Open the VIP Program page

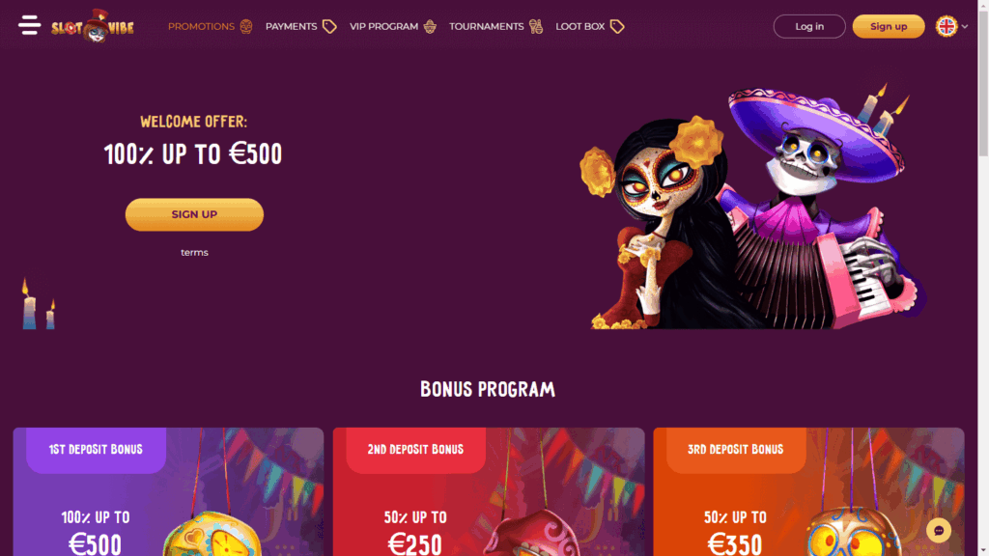383,26
